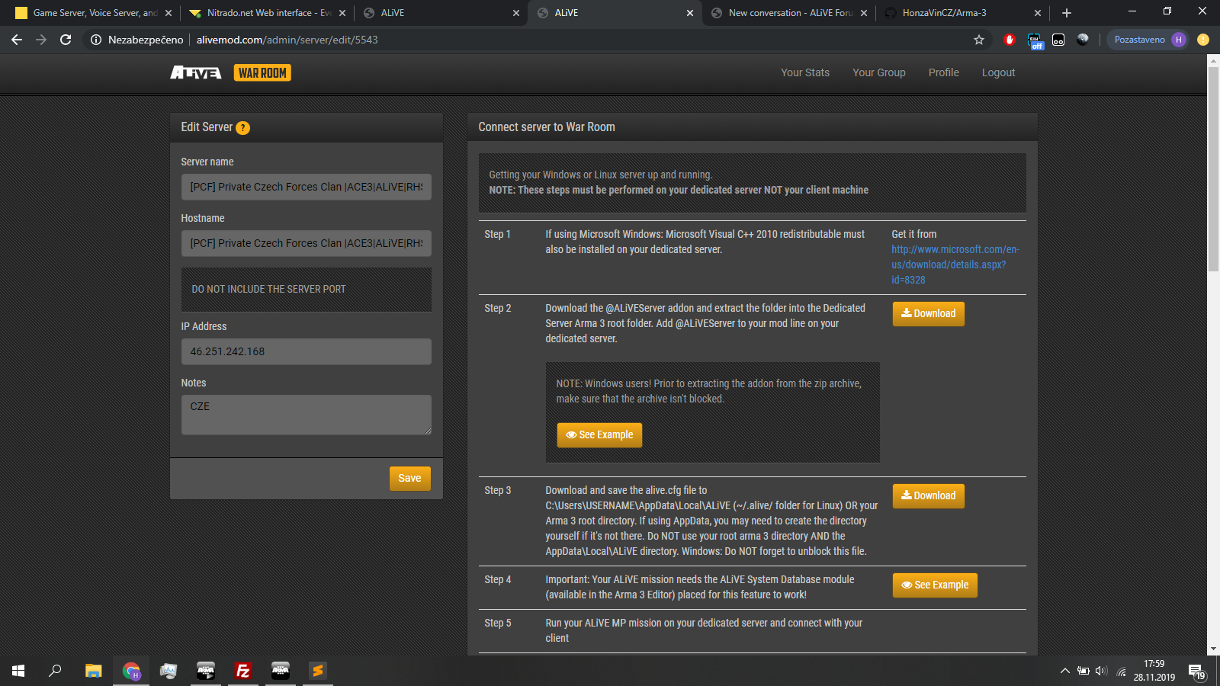Open a new browser tab

(1067, 13)
